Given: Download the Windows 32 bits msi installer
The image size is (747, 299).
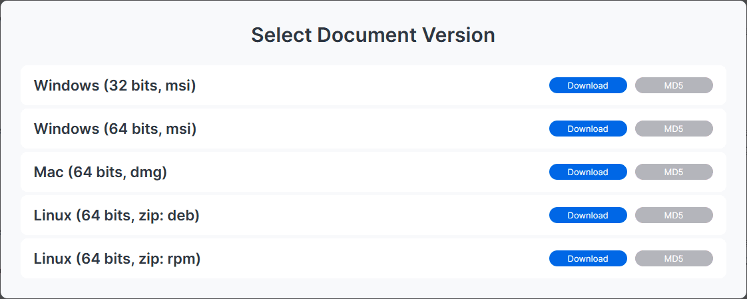Looking at the screenshot, I should pos(588,85).
